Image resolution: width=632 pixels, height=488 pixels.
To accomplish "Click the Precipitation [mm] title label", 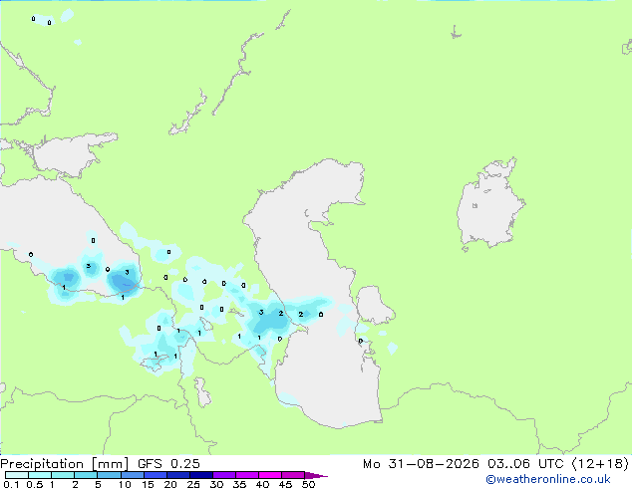I will point(65,464).
